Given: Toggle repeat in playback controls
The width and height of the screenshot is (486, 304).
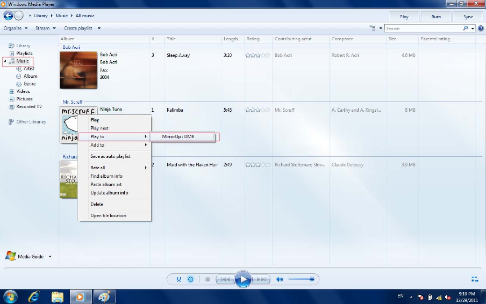Looking at the screenshot, I should [x=191, y=279].
